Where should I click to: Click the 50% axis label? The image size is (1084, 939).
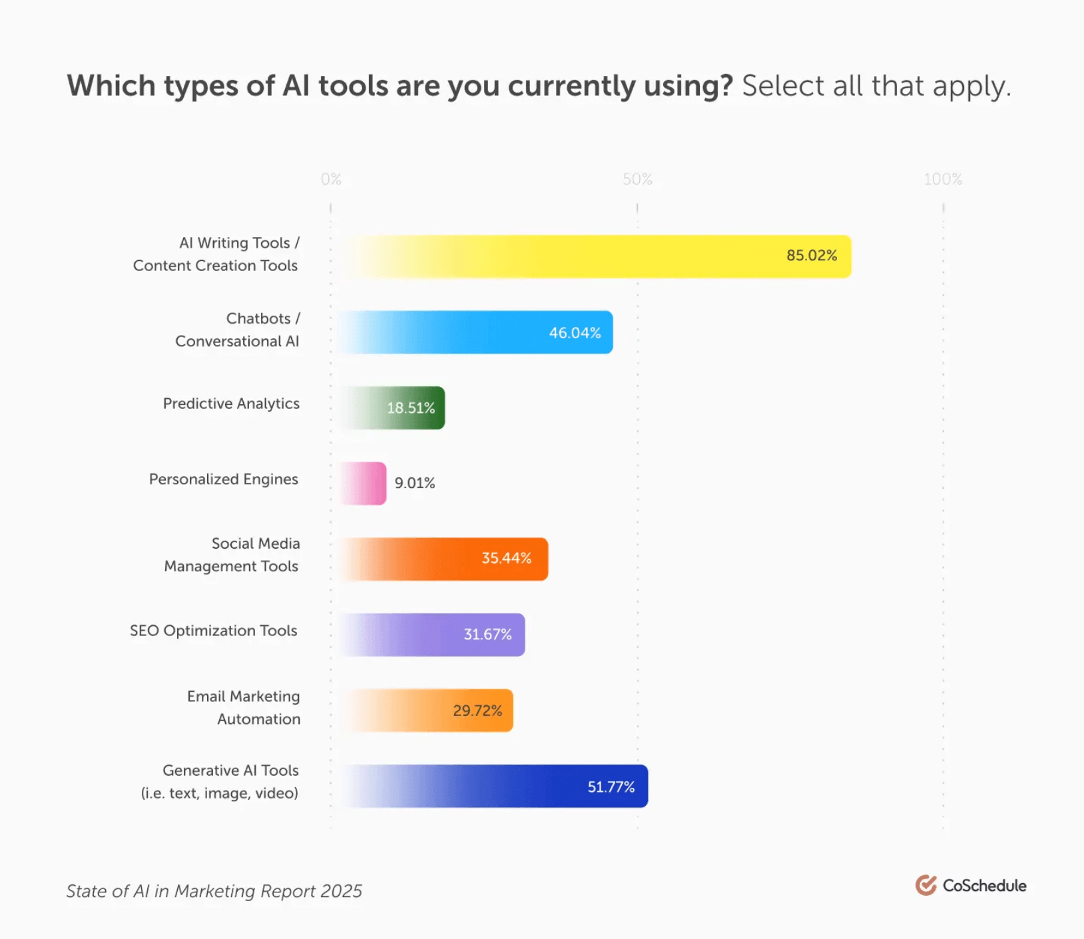[x=637, y=179]
